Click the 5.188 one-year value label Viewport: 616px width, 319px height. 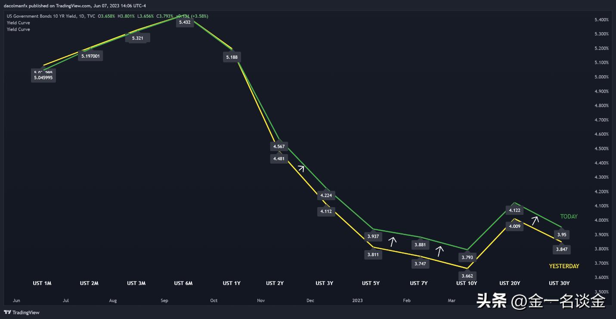[231, 57]
